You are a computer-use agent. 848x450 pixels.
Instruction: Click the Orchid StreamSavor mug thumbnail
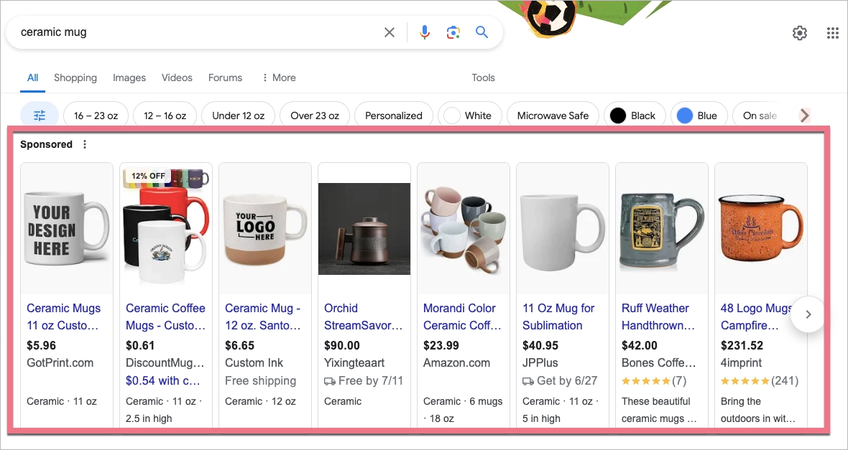(364, 228)
